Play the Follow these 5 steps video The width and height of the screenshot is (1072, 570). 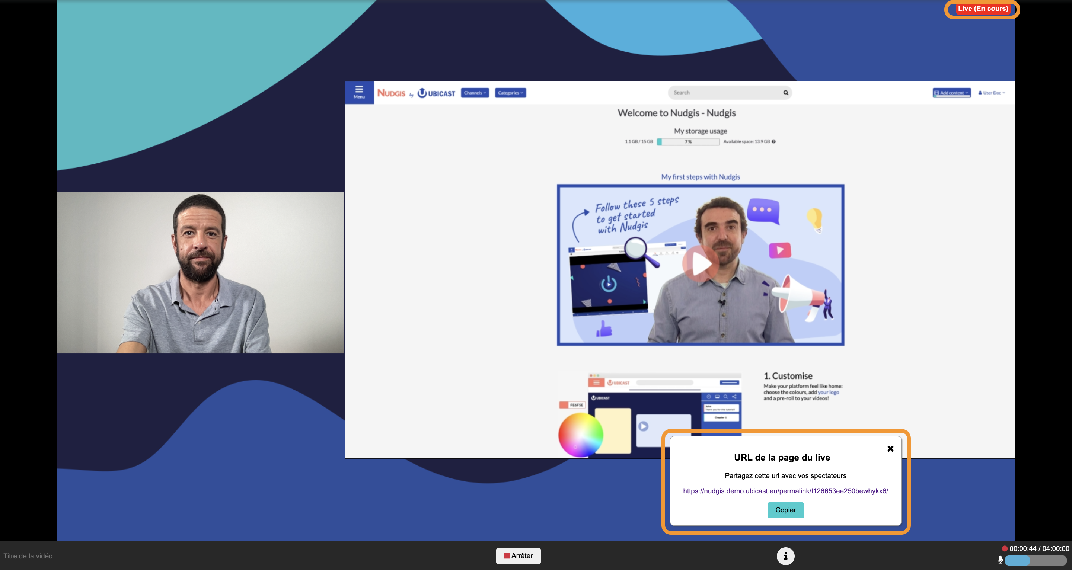701,265
